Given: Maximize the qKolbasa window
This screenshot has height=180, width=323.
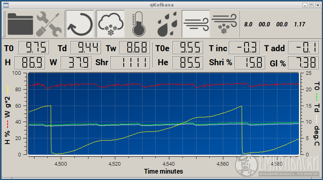Looking at the screenshot, I should 311,5.
